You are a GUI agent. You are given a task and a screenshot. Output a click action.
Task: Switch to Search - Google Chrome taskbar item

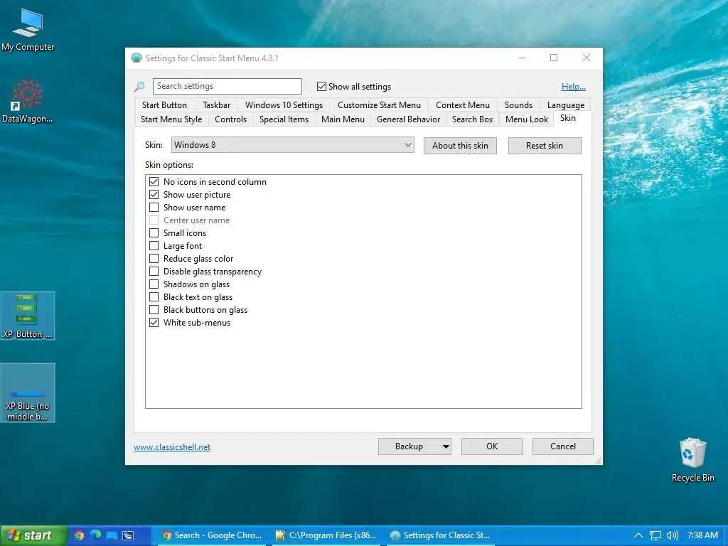pyautogui.click(x=212, y=535)
